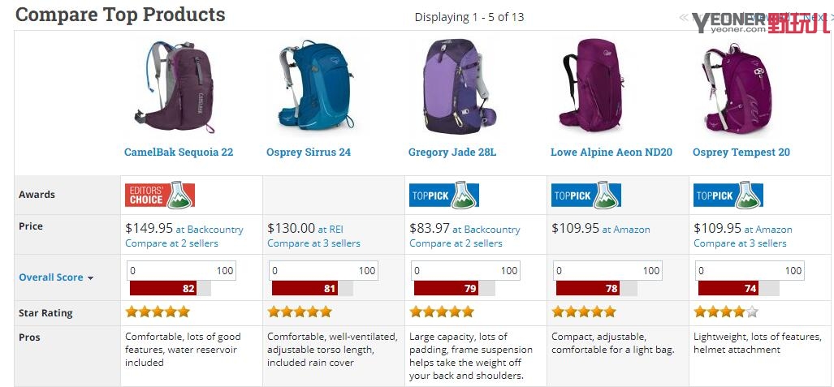Click the Osprey Tempest 20 four-star rating
Image resolution: width=834 pixels, height=387 pixels.
pyautogui.click(x=726, y=312)
